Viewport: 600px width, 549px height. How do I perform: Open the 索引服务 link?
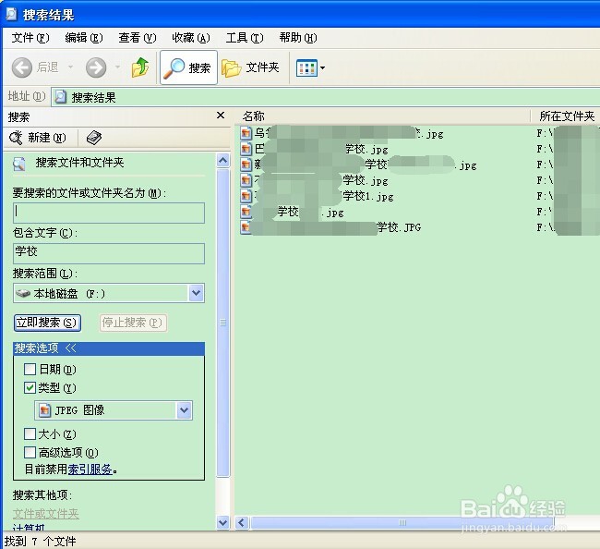90,470
